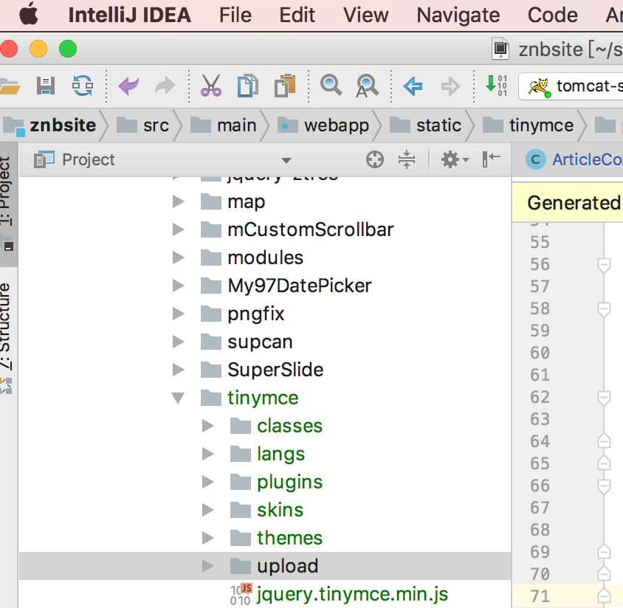Select static breadcrumb in navigation bar
Image resolution: width=623 pixels, height=608 pixels.
tap(425, 125)
